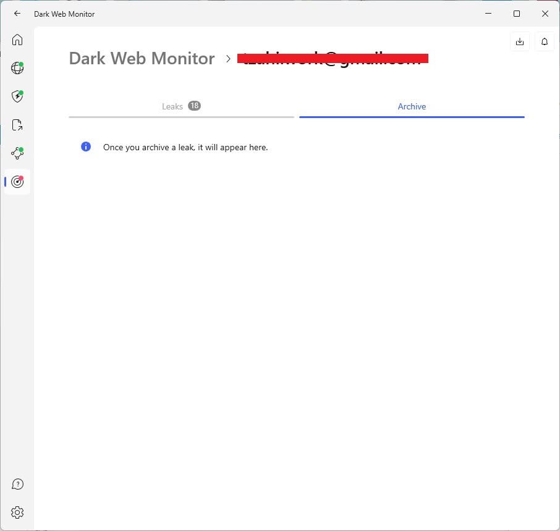
Task: Open the VPN globe icon in sidebar
Action: tap(17, 68)
